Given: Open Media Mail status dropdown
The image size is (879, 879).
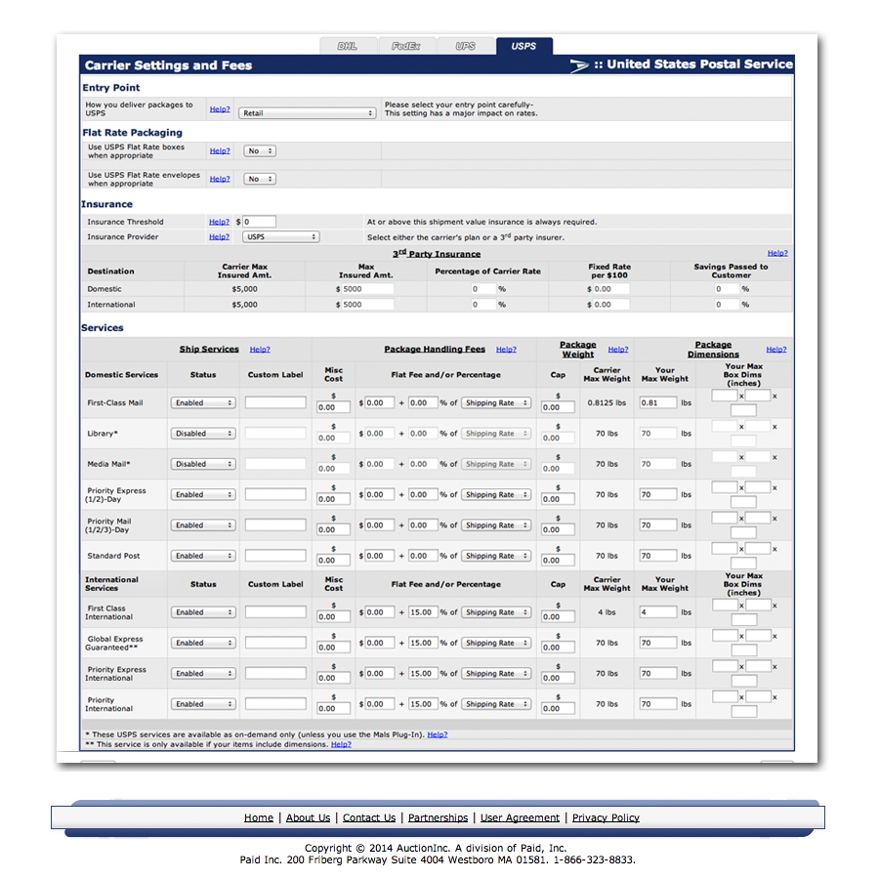Looking at the screenshot, I should (203, 464).
